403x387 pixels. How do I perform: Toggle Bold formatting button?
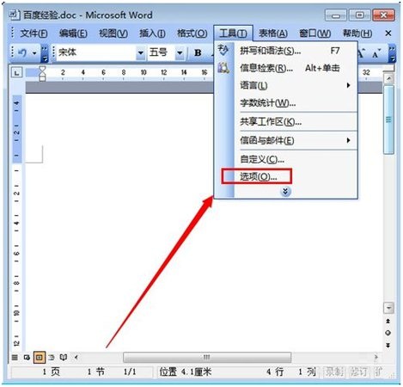[198, 52]
